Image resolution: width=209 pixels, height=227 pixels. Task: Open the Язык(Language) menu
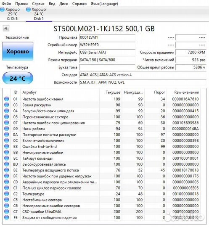click(x=104, y=4)
